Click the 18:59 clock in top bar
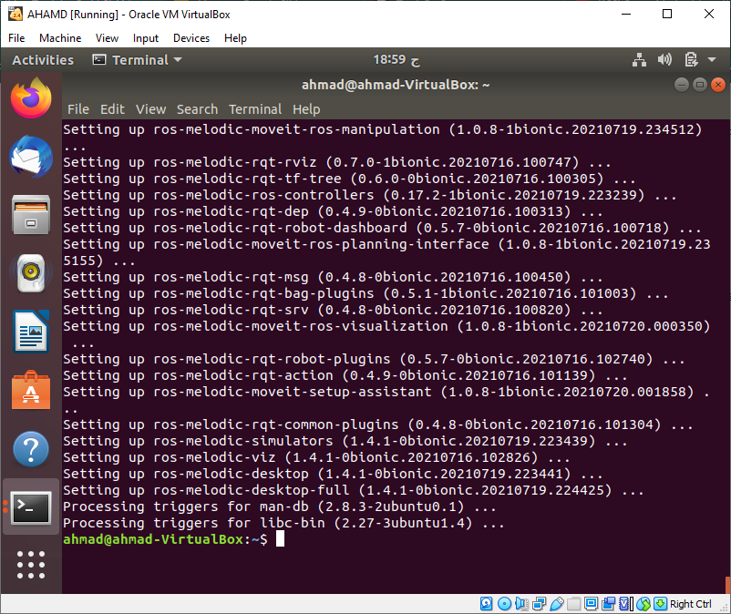This screenshot has height=614, width=731. tap(396, 59)
